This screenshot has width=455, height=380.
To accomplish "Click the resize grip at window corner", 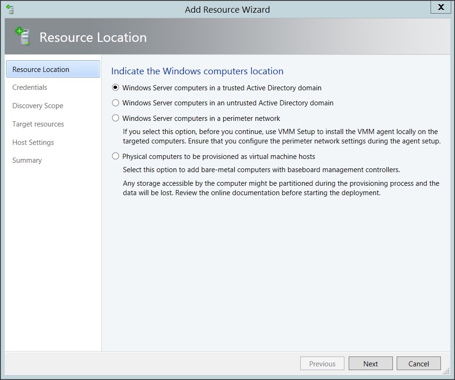I will pos(446,372).
